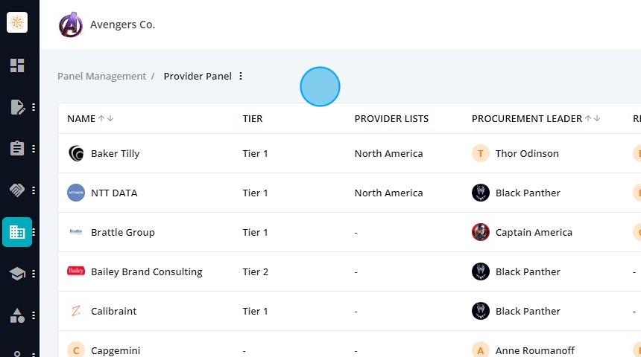This screenshot has width=641, height=357.
Task: Sort Procurement Leader column ascending
Action: coord(588,118)
